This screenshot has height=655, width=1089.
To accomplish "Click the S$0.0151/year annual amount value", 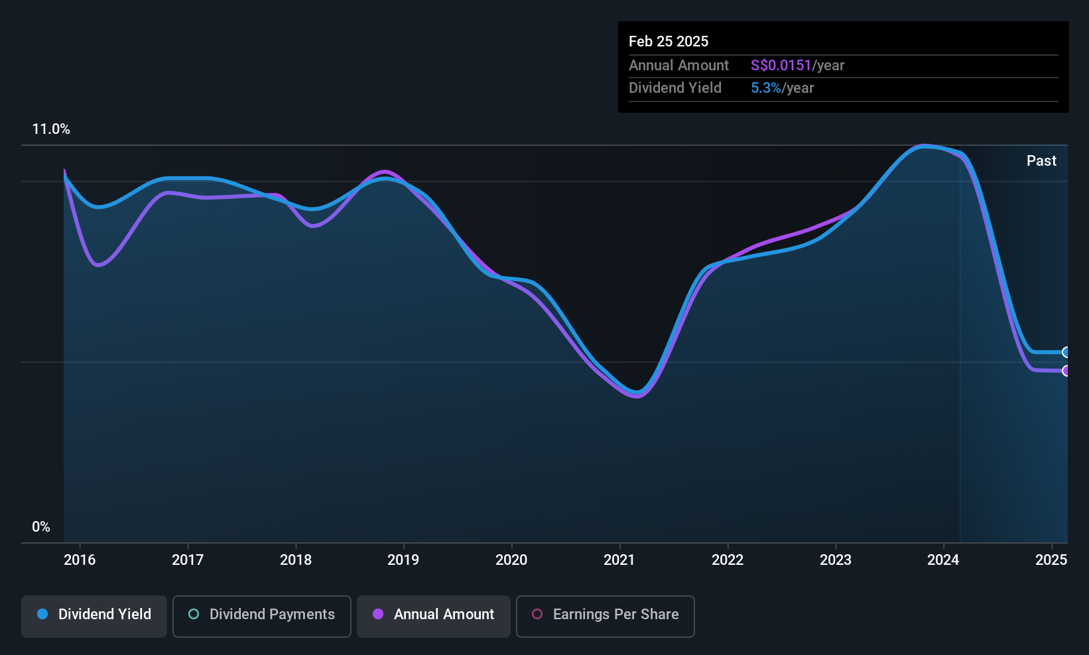I will click(x=798, y=65).
